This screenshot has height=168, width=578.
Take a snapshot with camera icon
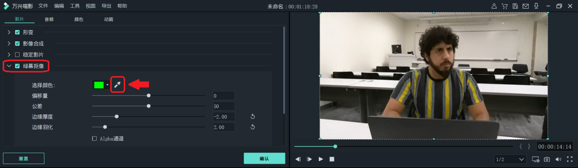[547, 159]
